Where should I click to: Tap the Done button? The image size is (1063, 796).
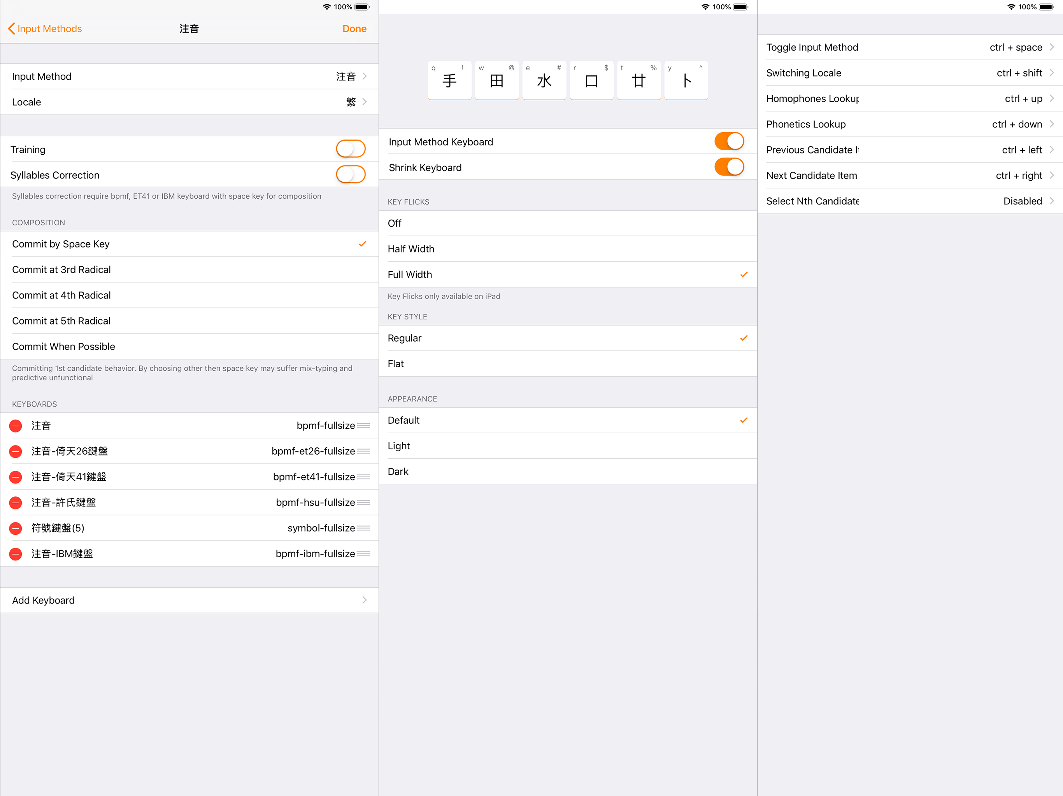tap(354, 29)
